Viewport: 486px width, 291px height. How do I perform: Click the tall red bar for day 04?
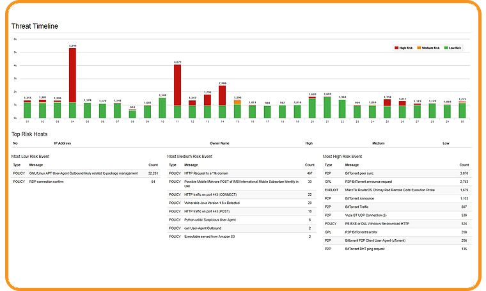[72, 75]
